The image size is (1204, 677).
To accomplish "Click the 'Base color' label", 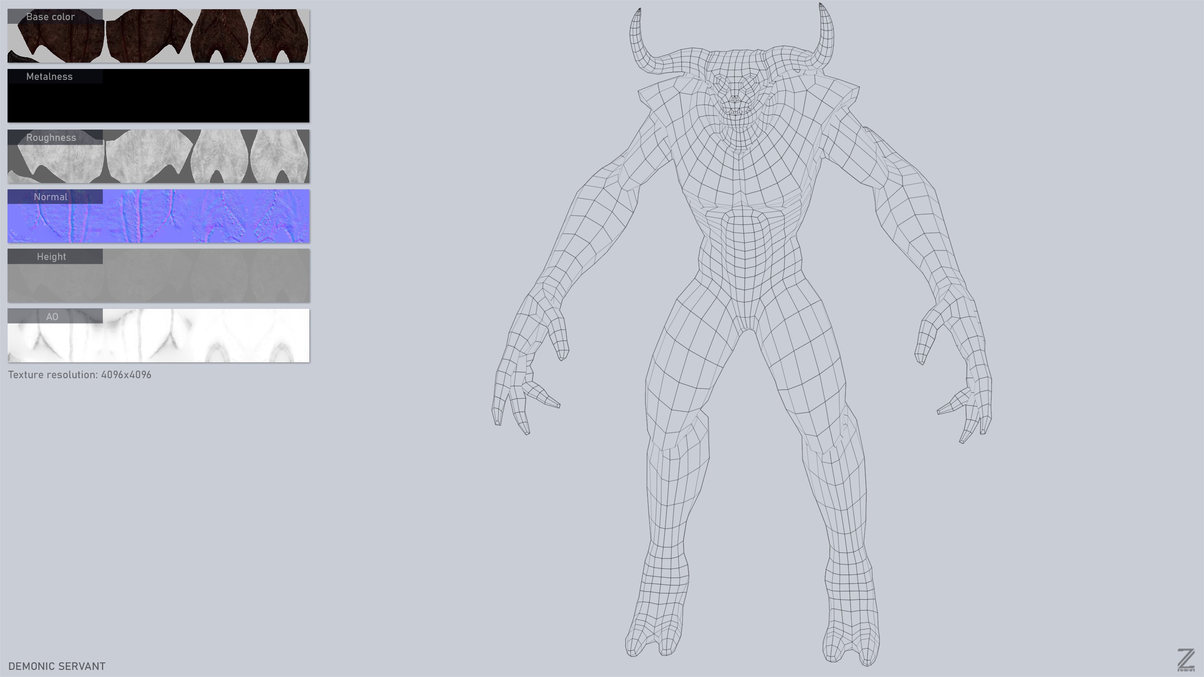I will [51, 17].
